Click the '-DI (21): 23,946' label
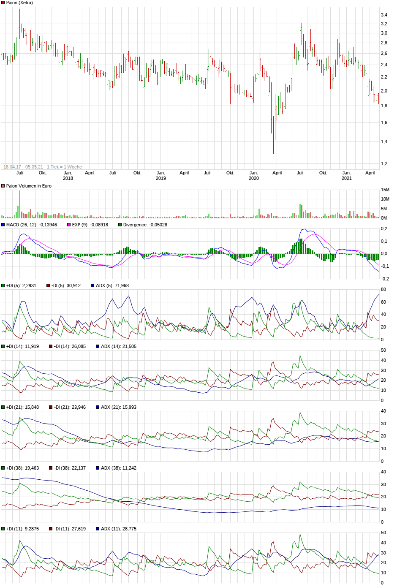This screenshot has width=397, height=587. tap(70, 408)
